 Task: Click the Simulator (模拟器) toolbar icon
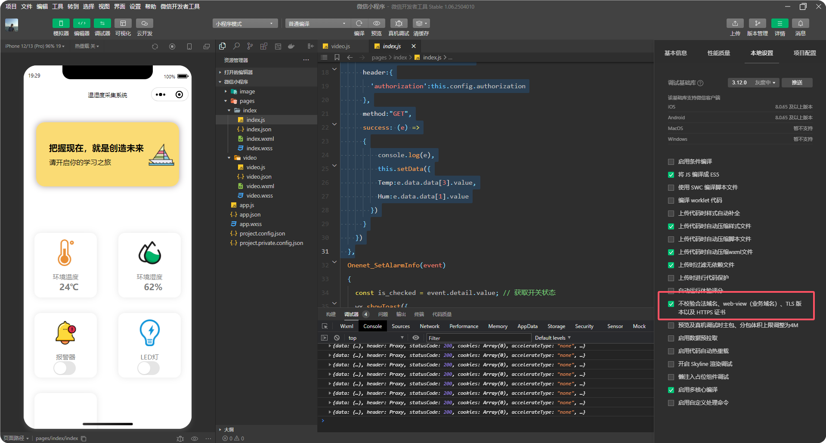tap(61, 23)
